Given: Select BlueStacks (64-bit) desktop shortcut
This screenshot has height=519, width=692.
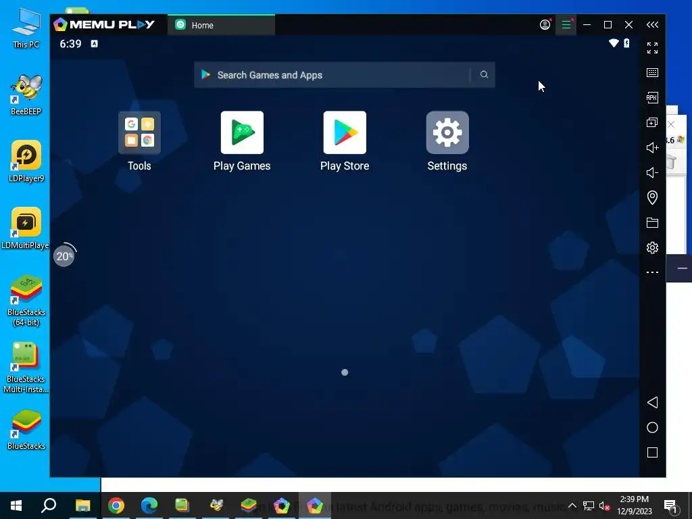Looking at the screenshot, I should [26, 300].
